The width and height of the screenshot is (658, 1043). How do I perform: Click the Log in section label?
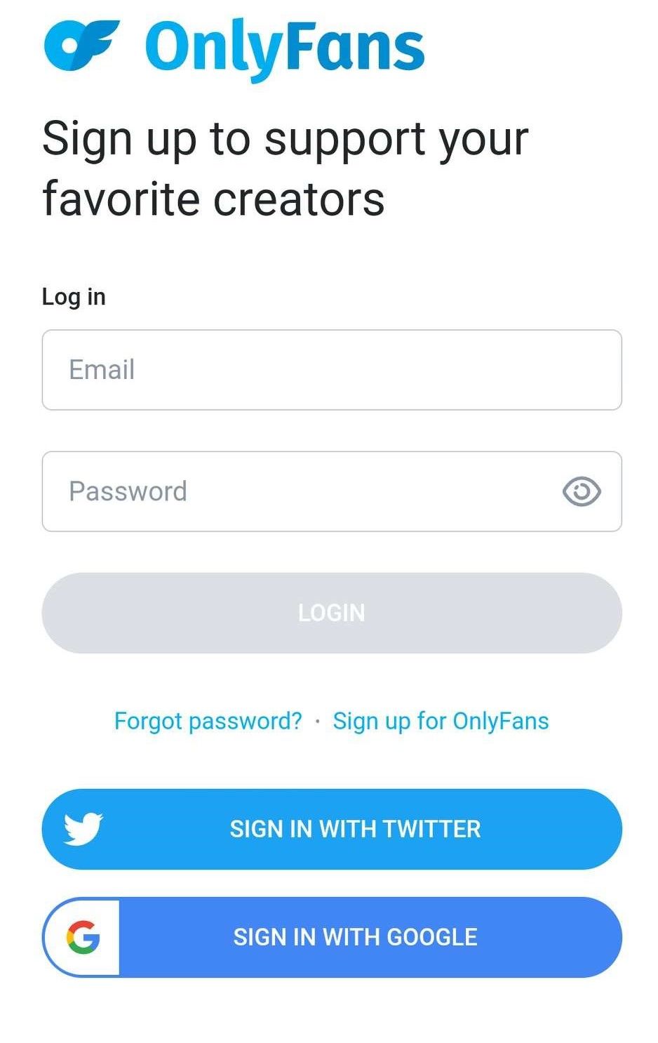pyautogui.click(x=74, y=297)
